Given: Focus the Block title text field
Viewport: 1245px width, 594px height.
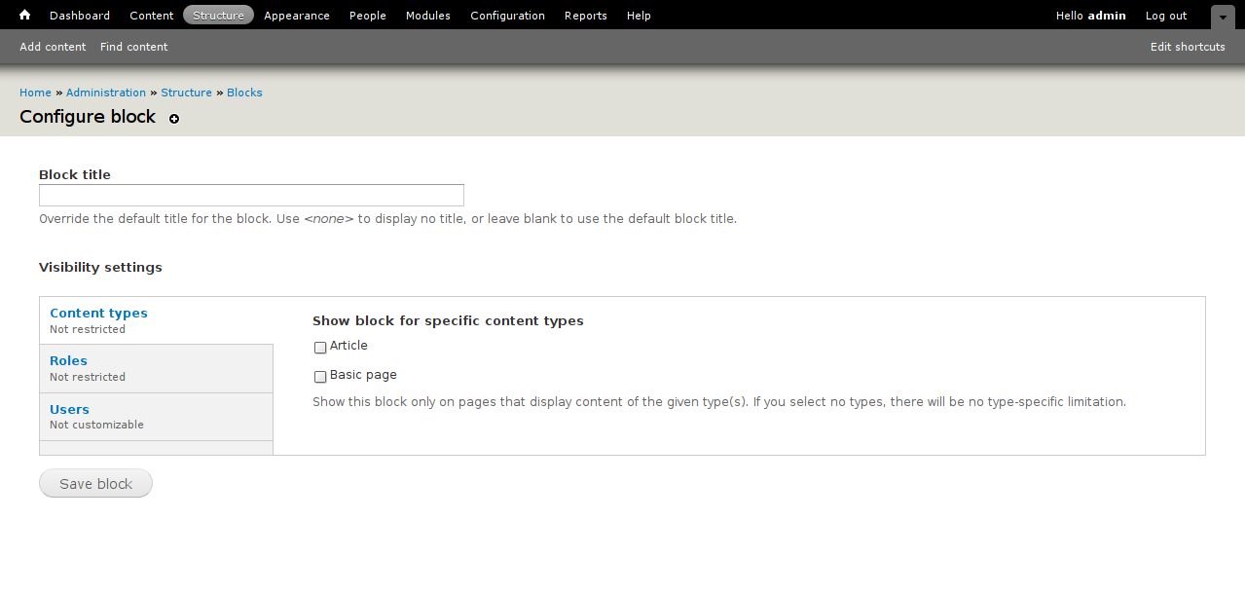Looking at the screenshot, I should (x=251, y=195).
